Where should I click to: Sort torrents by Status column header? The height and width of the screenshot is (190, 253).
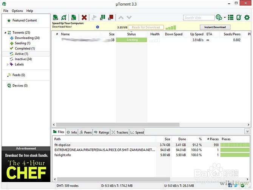131,34
